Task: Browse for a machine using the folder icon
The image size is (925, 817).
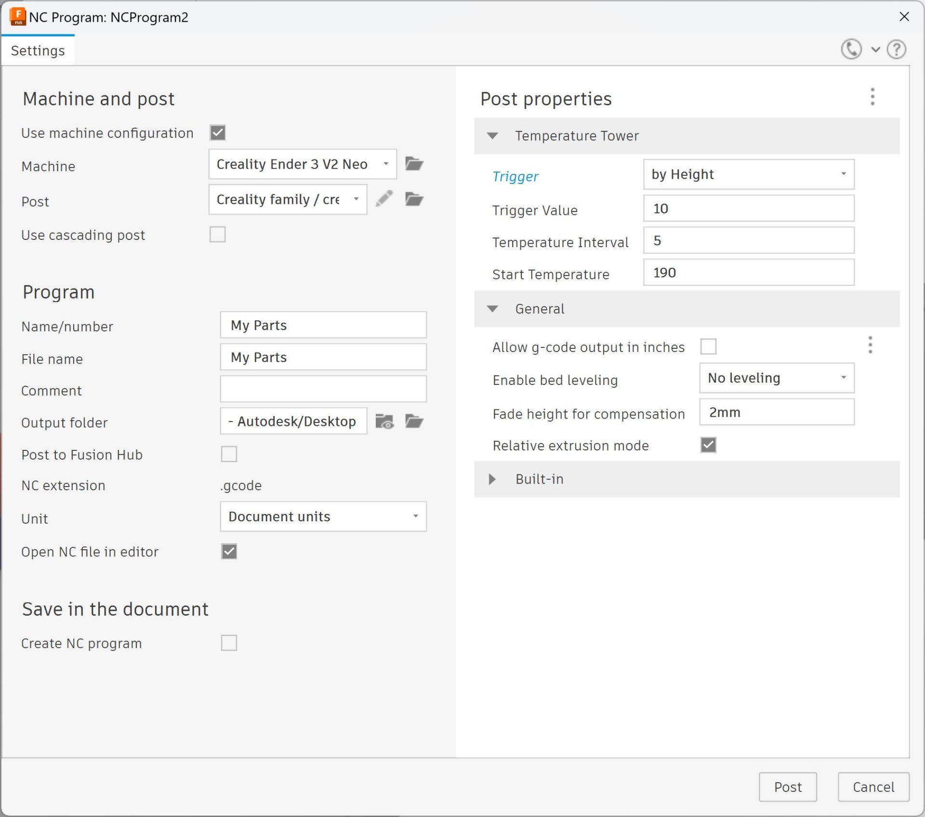Action: [x=414, y=164]
